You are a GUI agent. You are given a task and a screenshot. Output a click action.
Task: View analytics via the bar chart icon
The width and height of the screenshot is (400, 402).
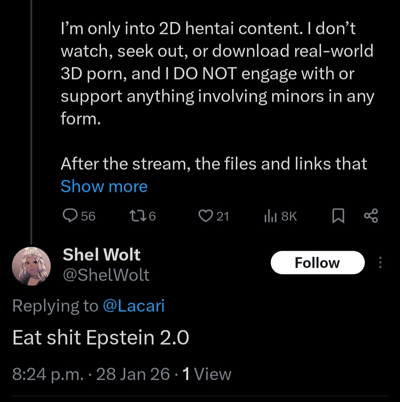point(270,216)
